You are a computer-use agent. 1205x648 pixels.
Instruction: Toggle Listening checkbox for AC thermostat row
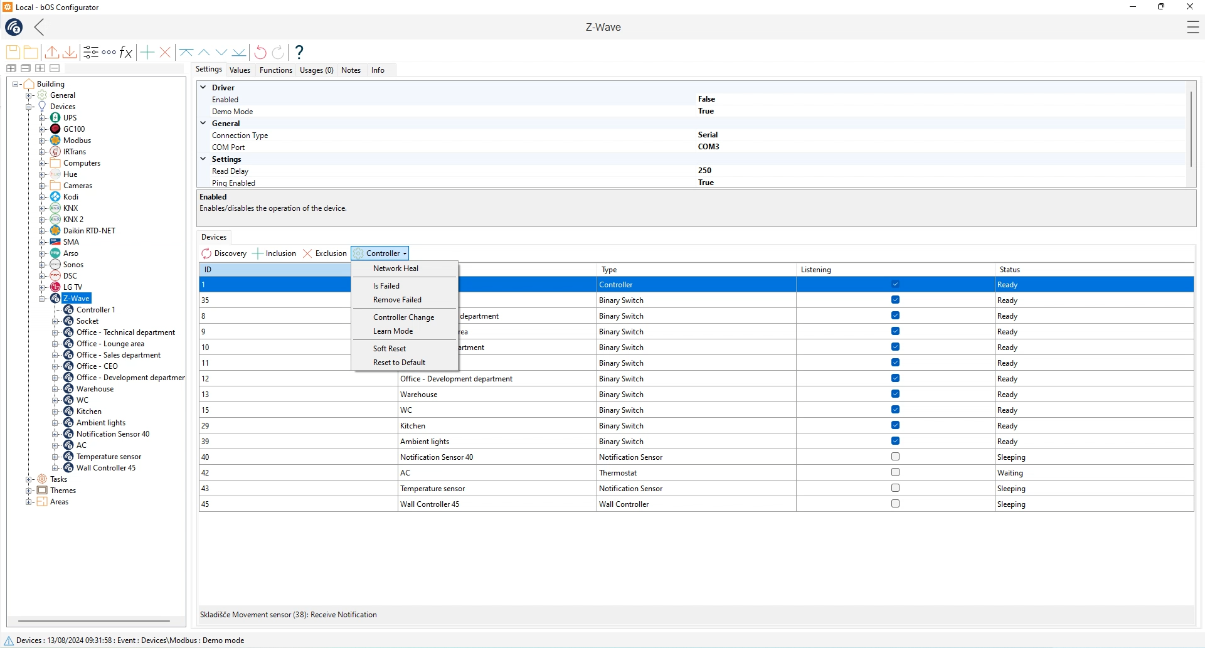point(895,472)
